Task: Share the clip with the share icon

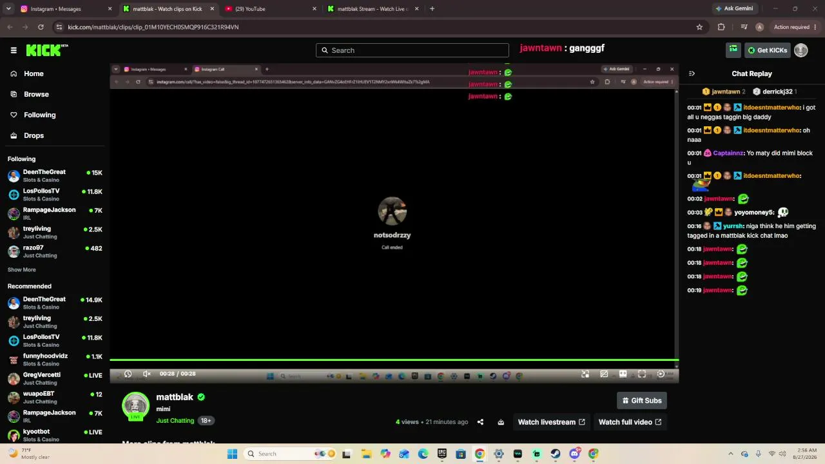Action: click(480, 422)
